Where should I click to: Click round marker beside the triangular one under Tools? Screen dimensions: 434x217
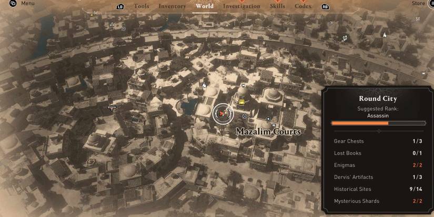(x=124, y=28)
